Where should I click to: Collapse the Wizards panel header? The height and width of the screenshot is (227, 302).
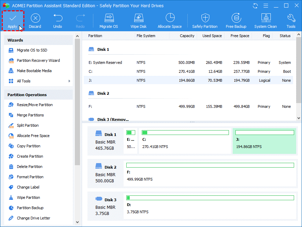tap(38, 40)
